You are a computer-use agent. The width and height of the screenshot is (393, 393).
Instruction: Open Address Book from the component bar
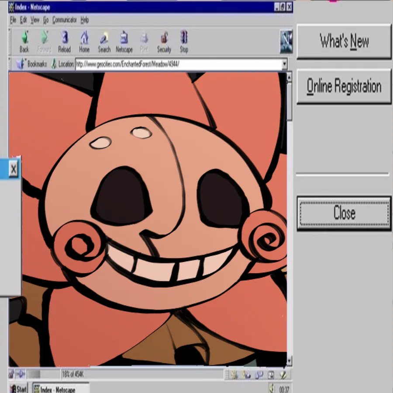(x=271, y=375)
